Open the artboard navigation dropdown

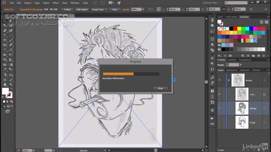coord(54,151)
